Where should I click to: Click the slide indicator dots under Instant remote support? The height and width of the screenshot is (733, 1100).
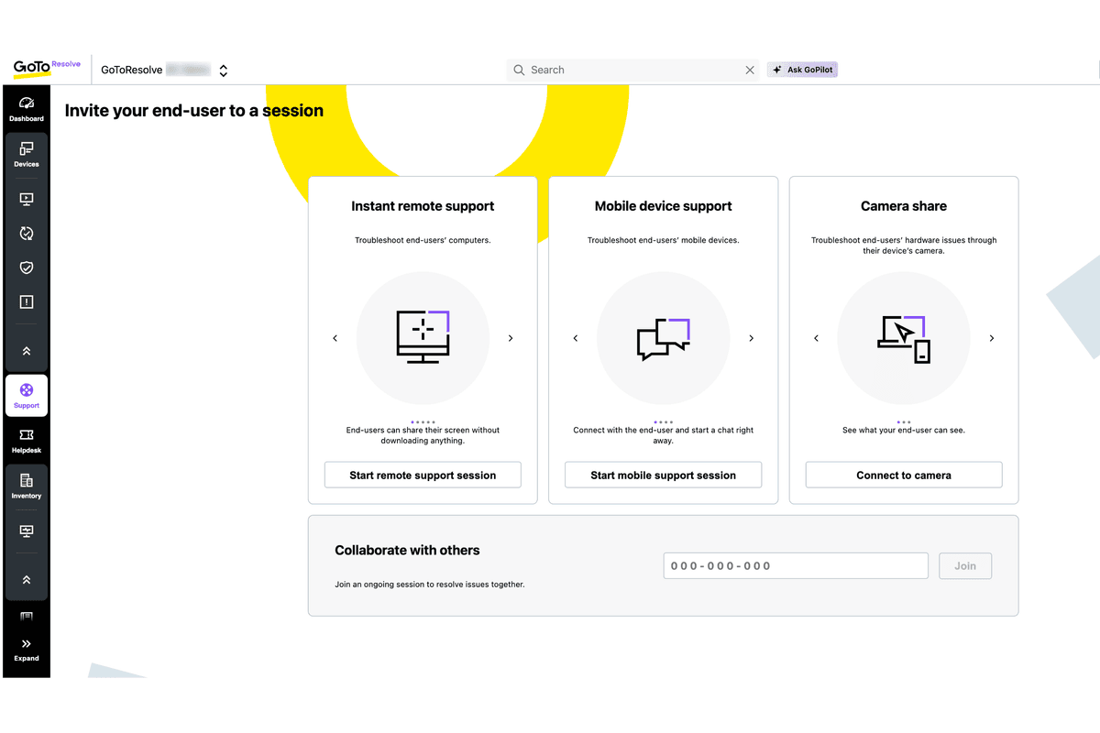[423, 422]
